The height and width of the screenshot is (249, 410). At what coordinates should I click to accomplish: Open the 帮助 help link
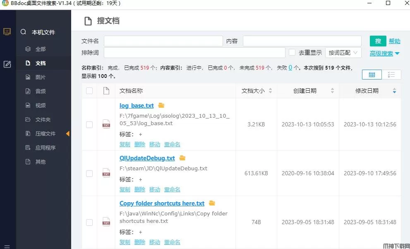tap(395, 41)
